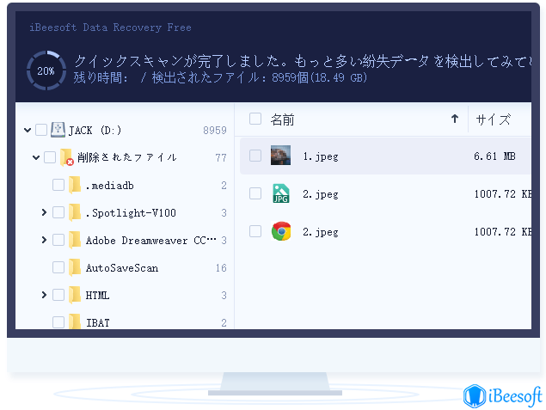The height and width of the screenshot is (410, 546).
Task: Enable the Adobe Dreamweaver CC checkbox
Action: pos(58,240)
